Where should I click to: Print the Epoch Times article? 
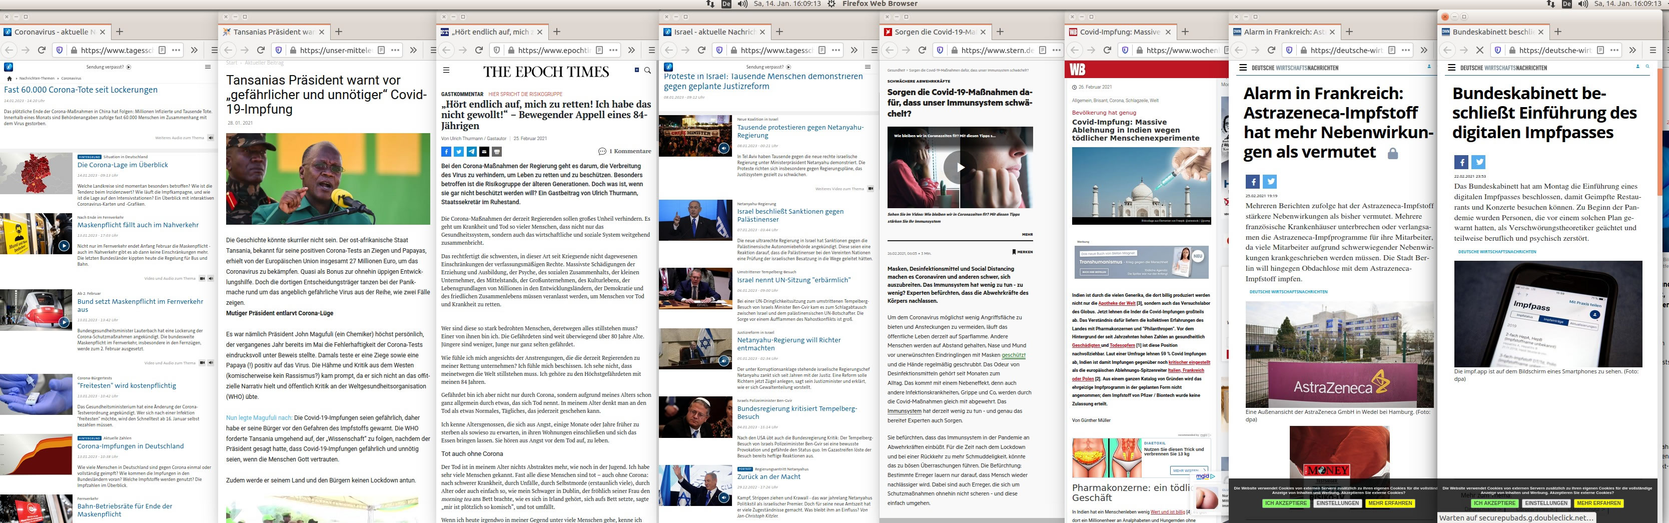click(497, 152)
